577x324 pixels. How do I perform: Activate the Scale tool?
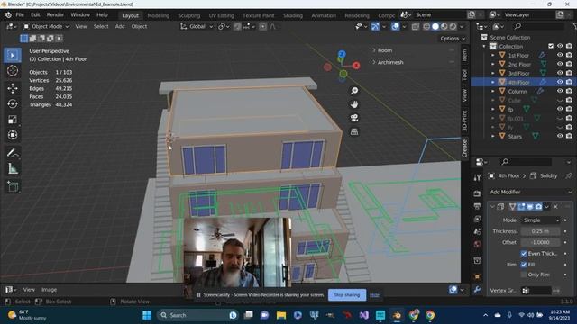click(x=12, y=120)
